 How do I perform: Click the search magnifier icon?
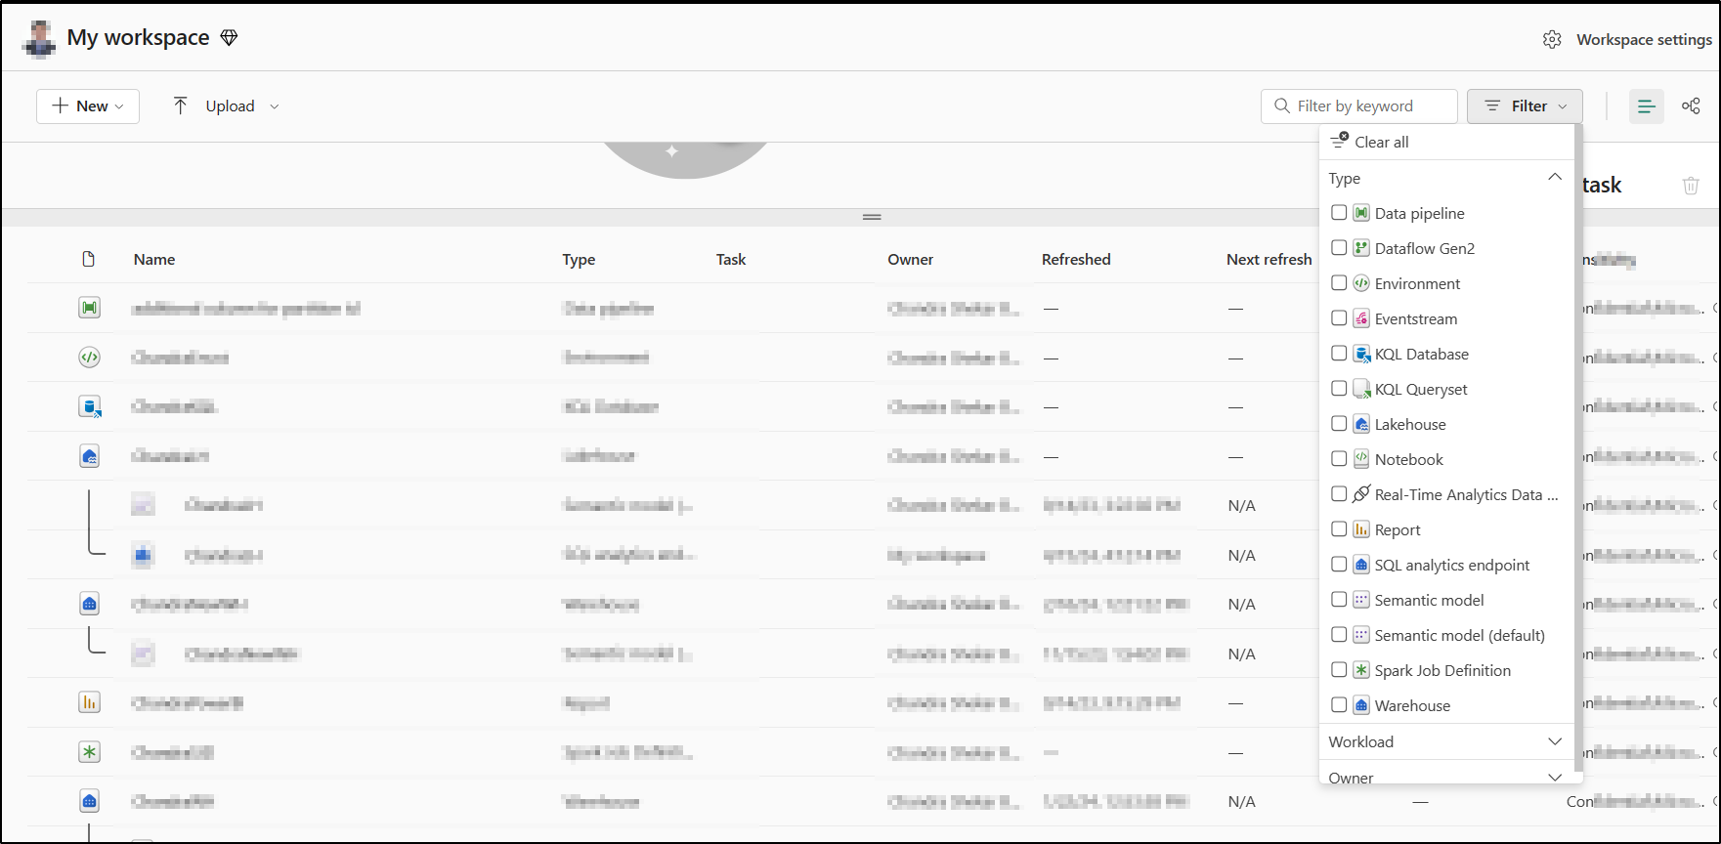[1282, 105]
